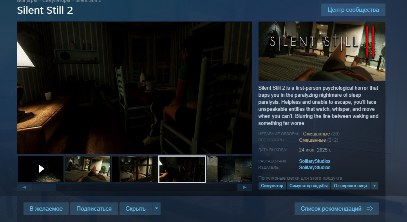Viewport: 407px width, 222px height.
Task: Add game with В желаемое button
Action: coord(46,209)
